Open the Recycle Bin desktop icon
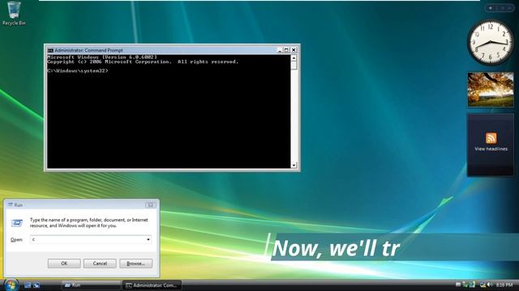This screenshot has height=291, width=519. click(14, 13)
